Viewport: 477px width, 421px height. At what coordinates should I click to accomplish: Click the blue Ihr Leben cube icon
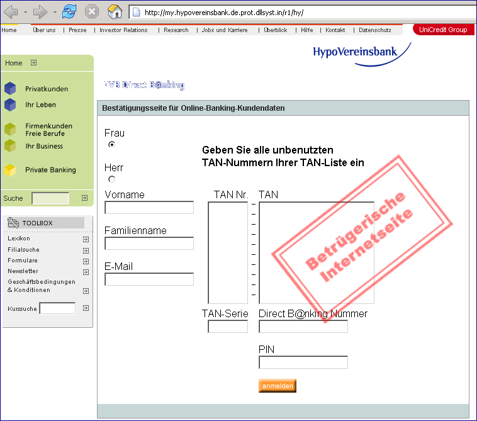coord(10,104)
